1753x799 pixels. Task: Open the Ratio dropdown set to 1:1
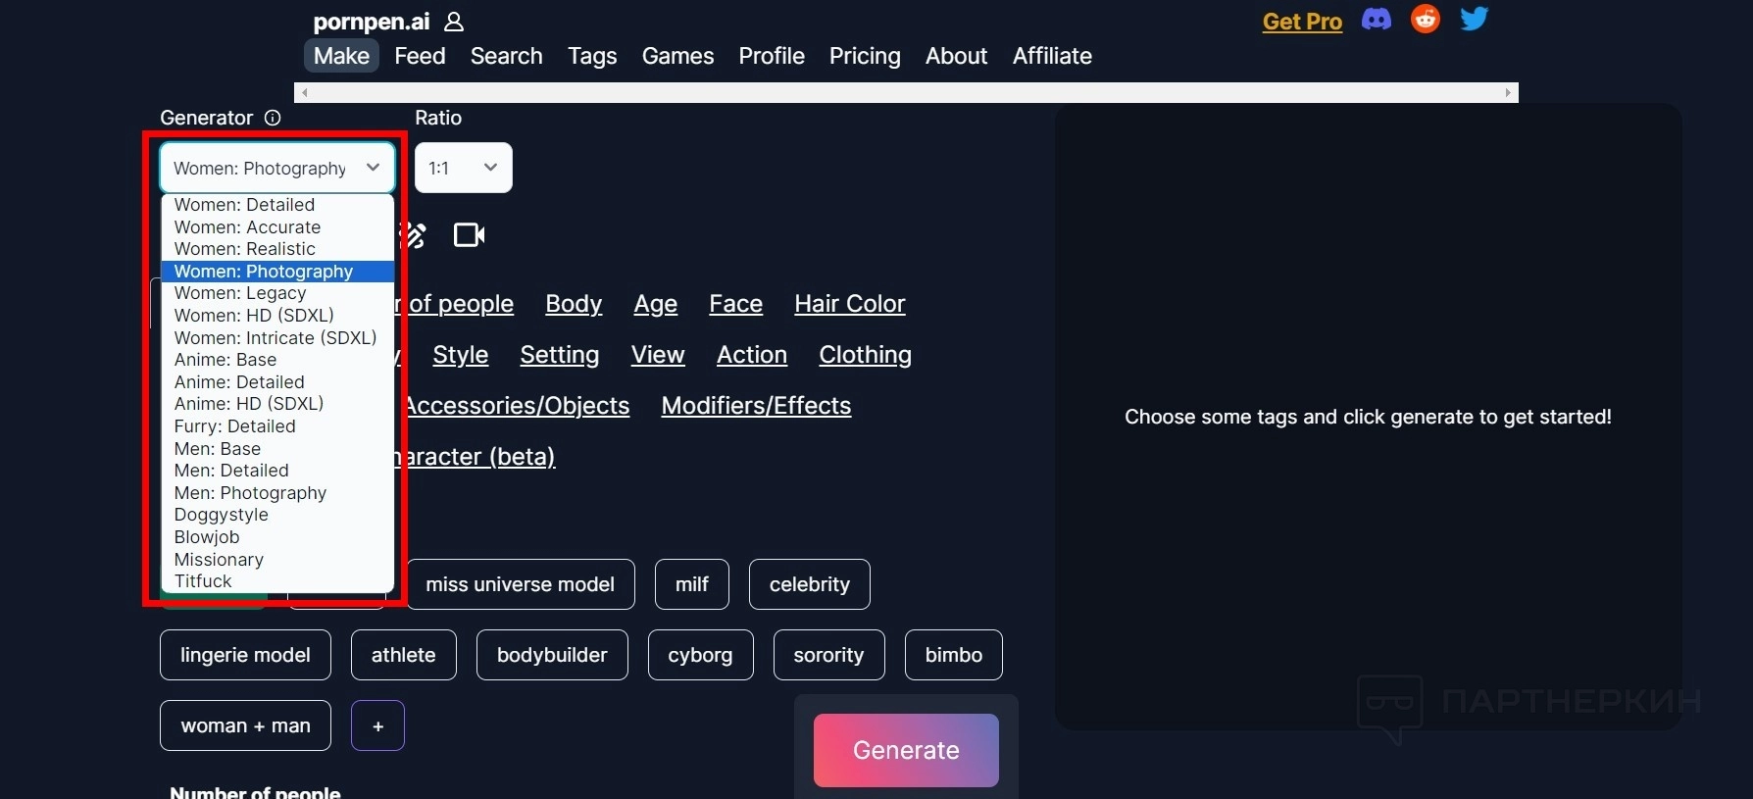click(464, 168)
